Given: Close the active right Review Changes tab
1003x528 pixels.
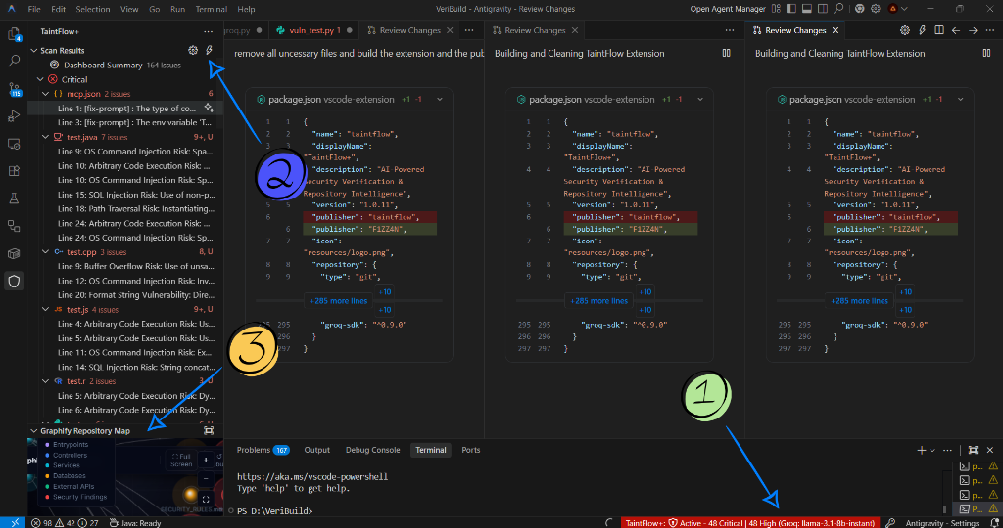Looking at the screenshot, I should point(835,30).
